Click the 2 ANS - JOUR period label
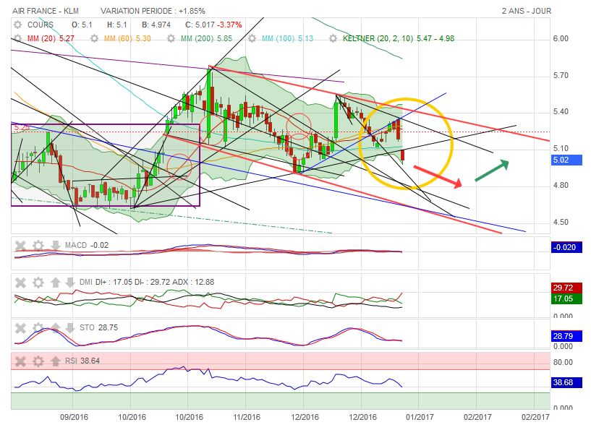 click(x=527, y=11)
